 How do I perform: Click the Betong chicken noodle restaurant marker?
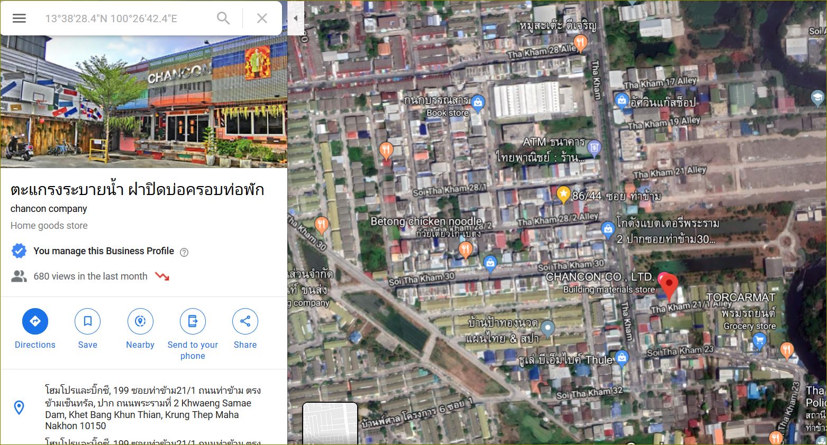[466, 249]
